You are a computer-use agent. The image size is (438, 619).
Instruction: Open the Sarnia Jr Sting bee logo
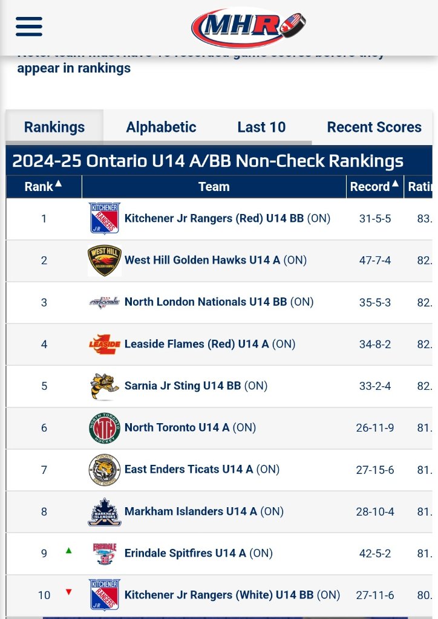click(104, 386)
